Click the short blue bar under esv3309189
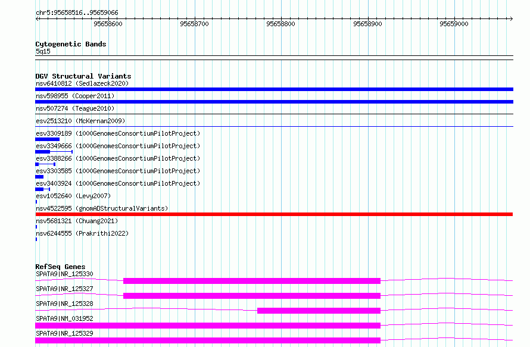This screenshot has height=347, width=530. point(47,139)
